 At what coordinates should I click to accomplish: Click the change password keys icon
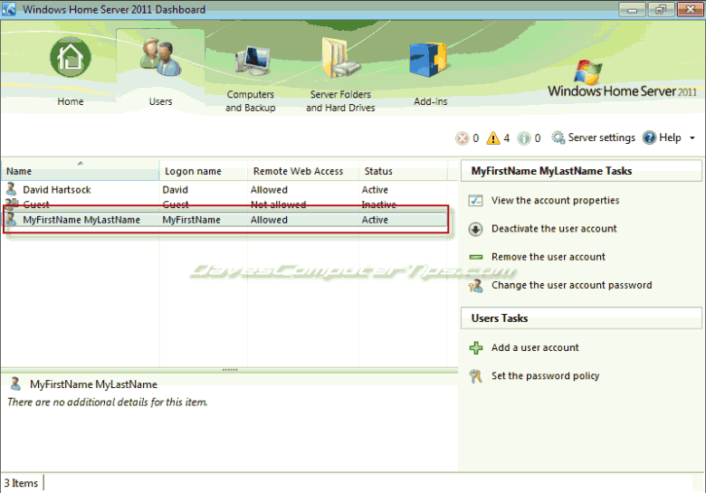pos(475,286)
